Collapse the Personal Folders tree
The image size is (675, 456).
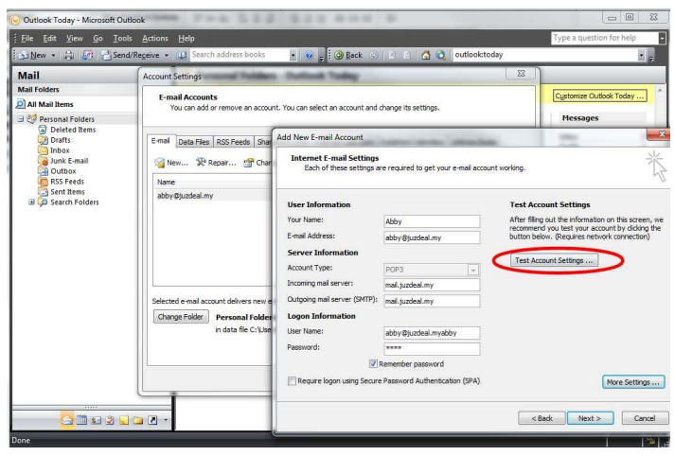pos(20,119)
